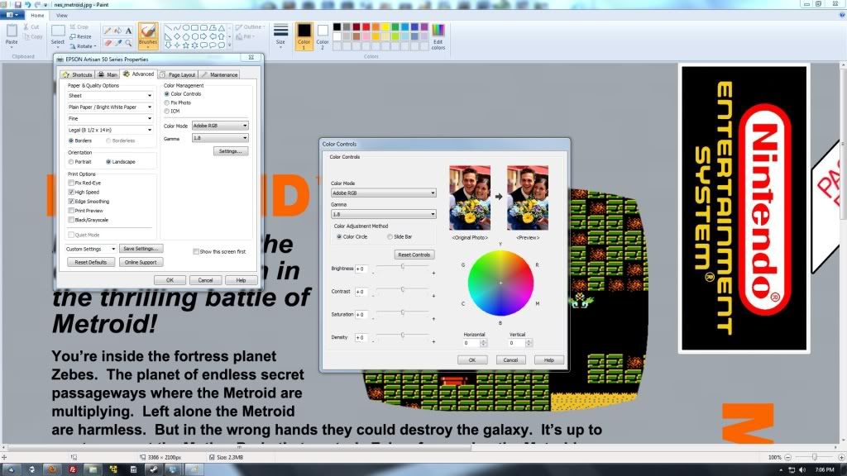Open the Custom Settings dropdown

(91, 249)
